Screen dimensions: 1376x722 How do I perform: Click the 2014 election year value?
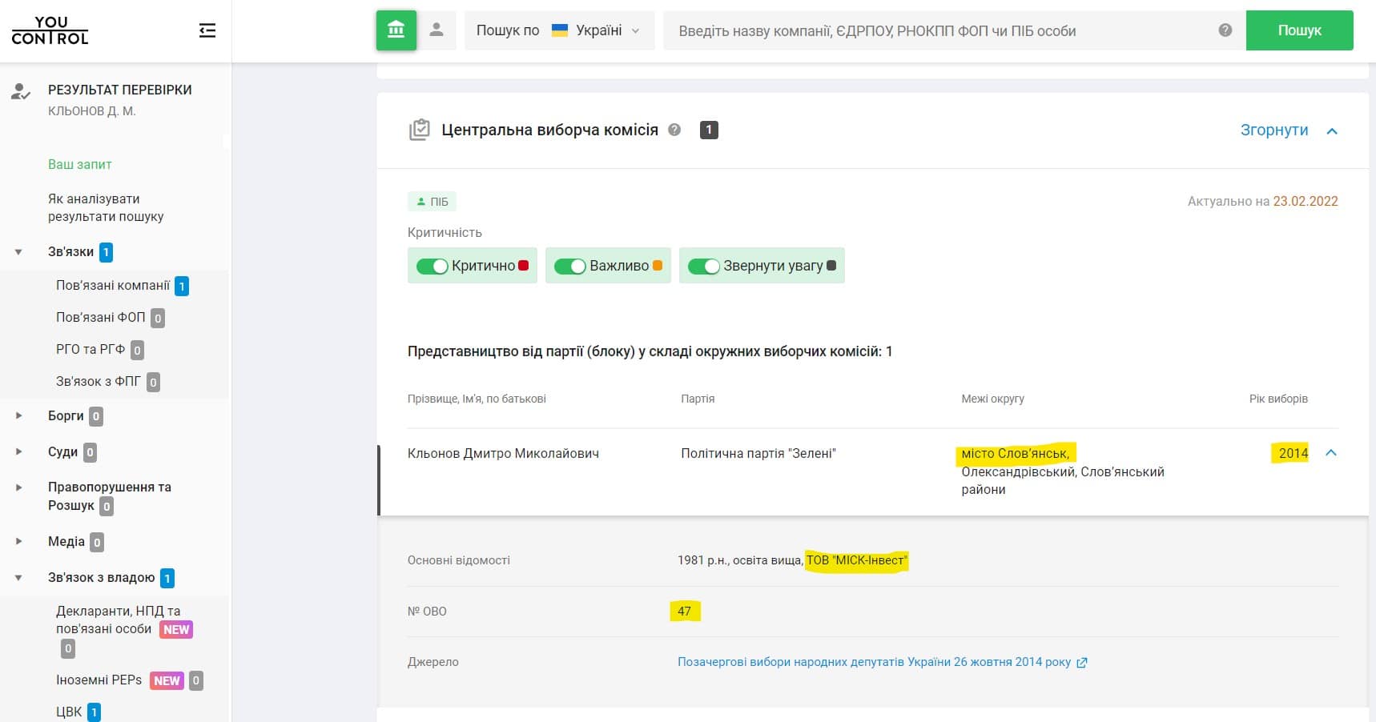coord(1293,453)
